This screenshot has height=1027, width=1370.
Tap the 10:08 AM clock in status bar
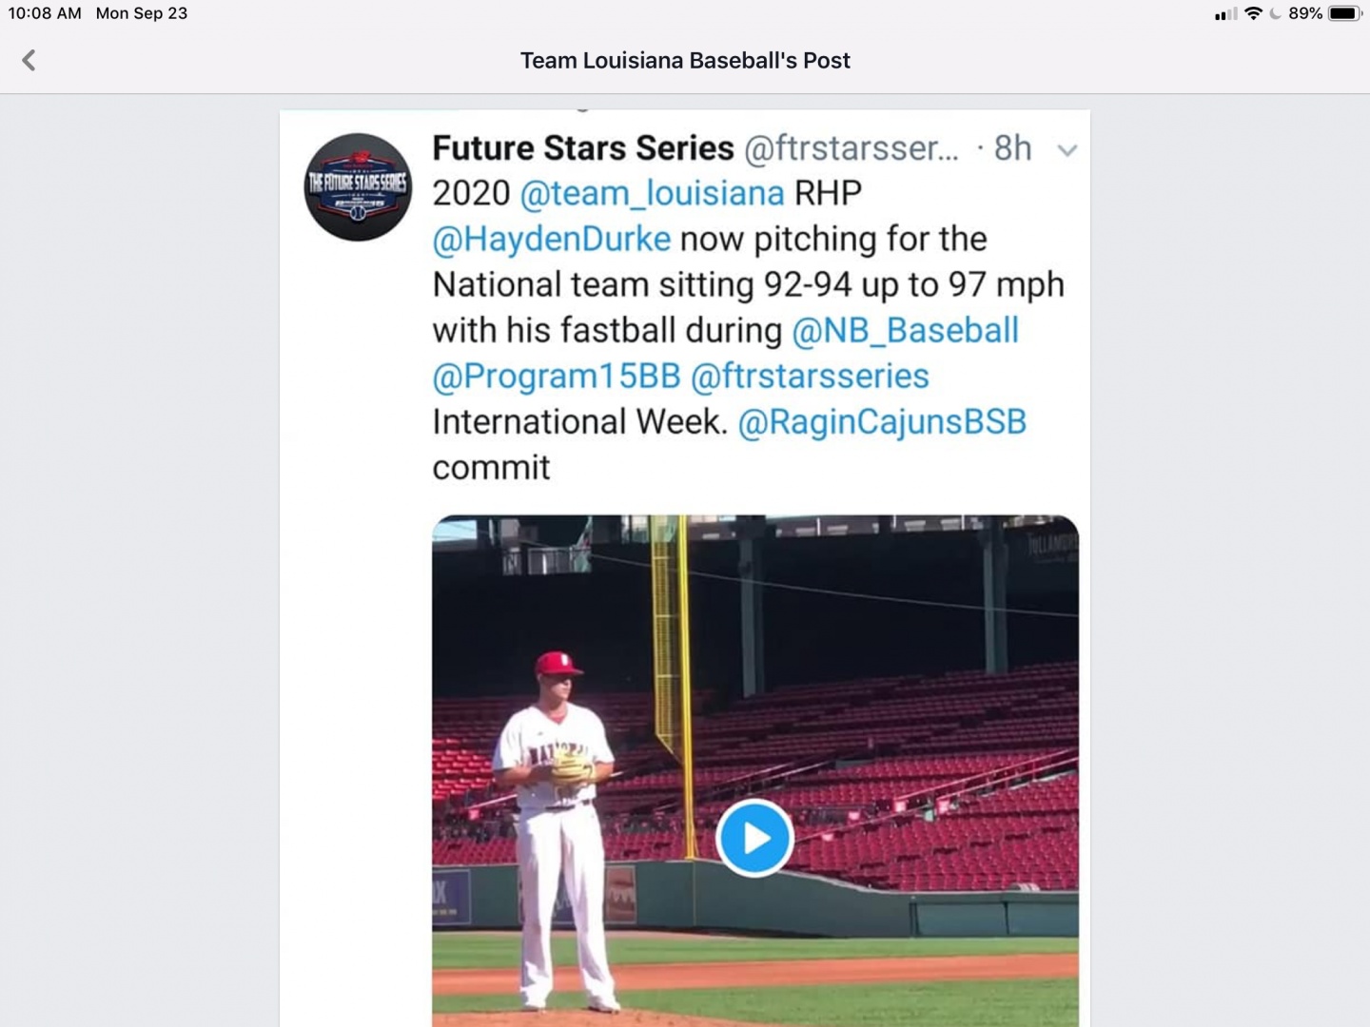tap(45, 13)
